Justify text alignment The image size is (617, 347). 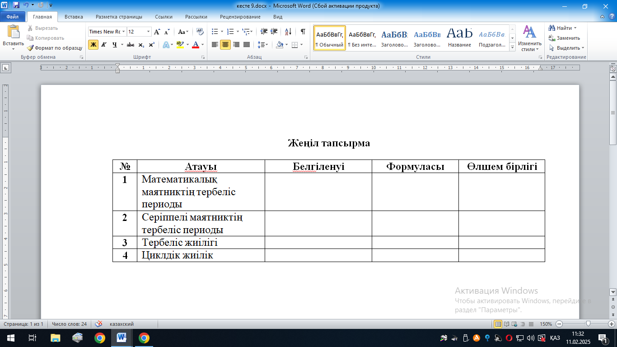click(x=247, y=45)
